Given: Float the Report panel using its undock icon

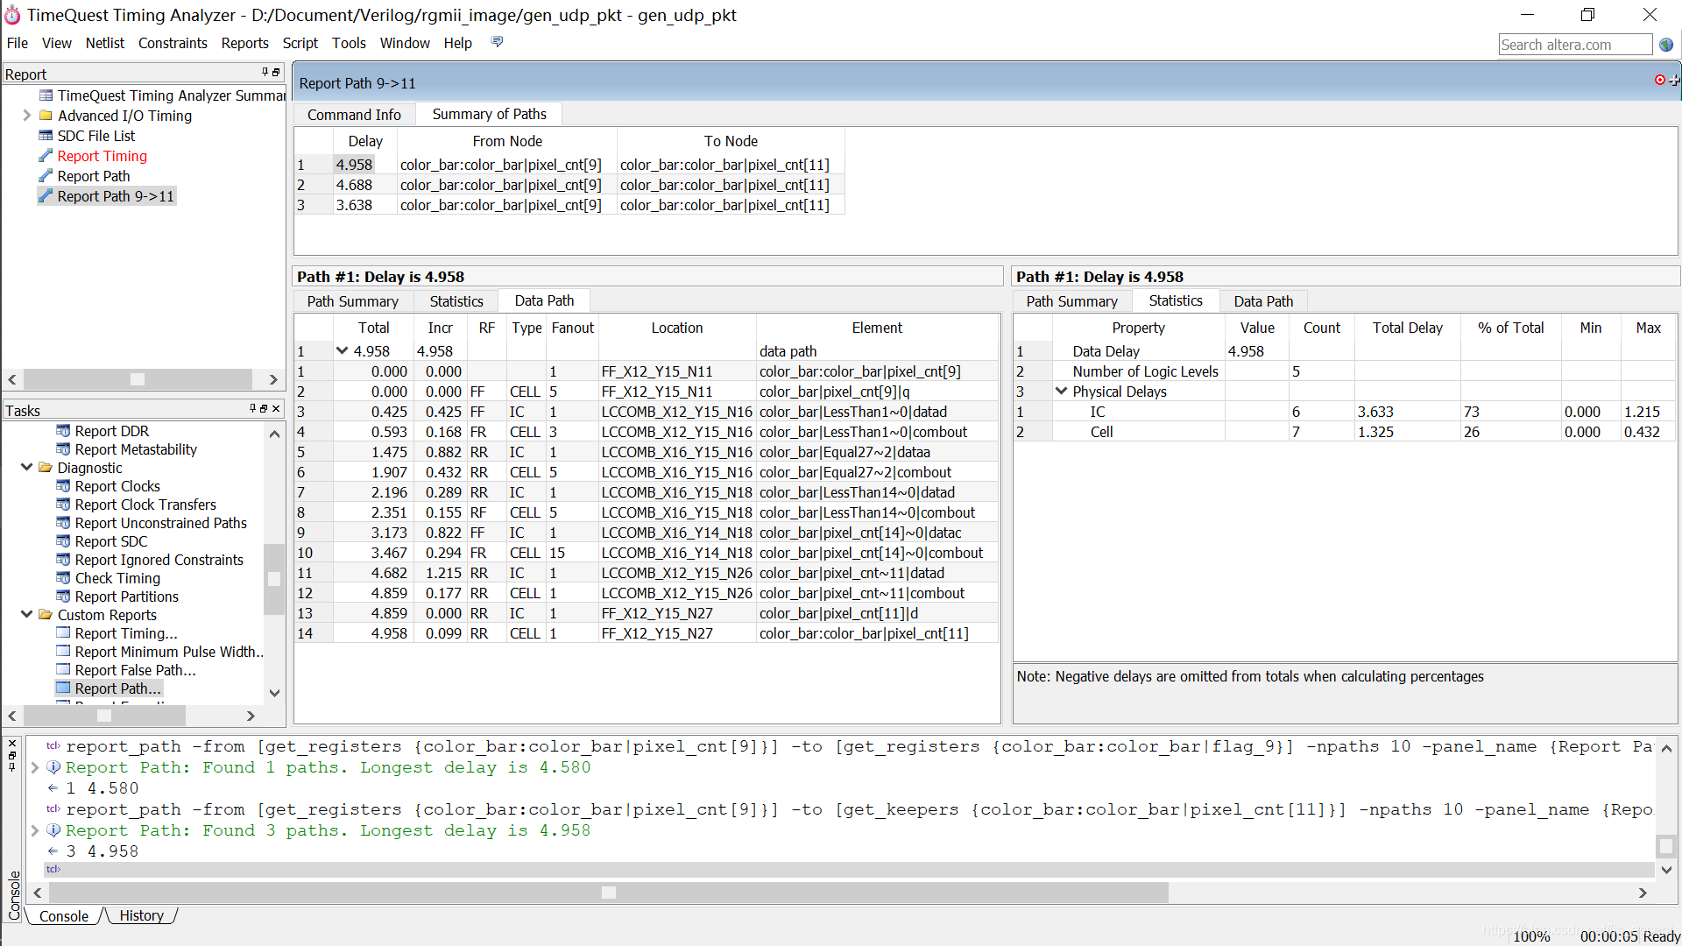Looking at the screenshot, I should coord(276,73).
